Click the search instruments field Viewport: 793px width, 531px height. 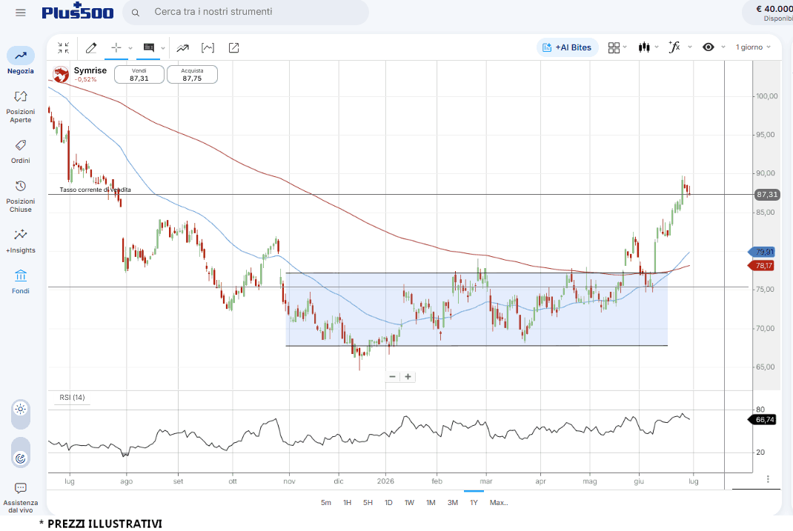246,12
